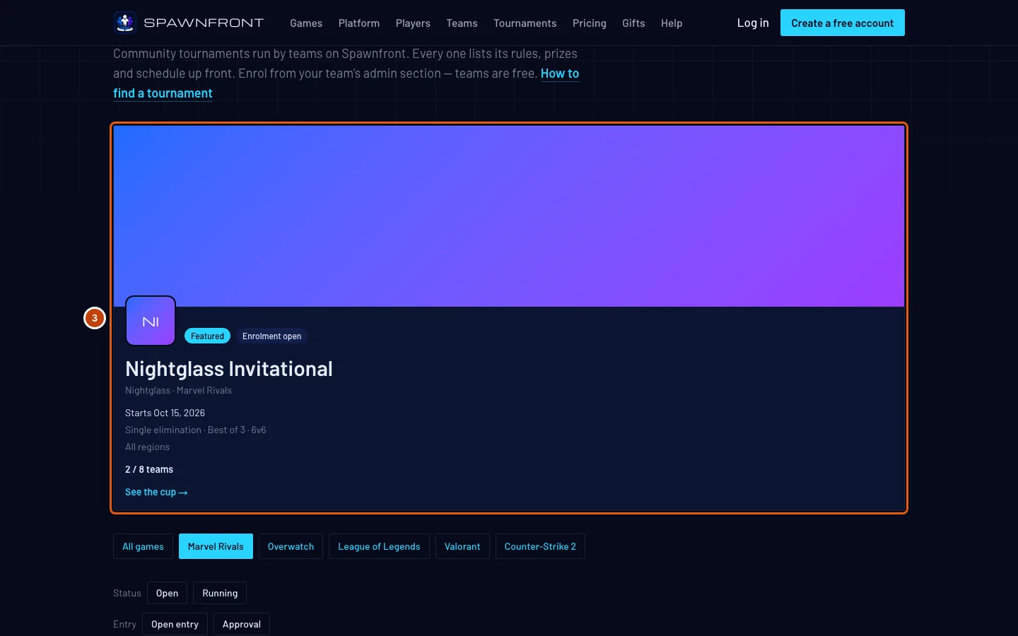Open the Log in link

click(x=753, y=23)
